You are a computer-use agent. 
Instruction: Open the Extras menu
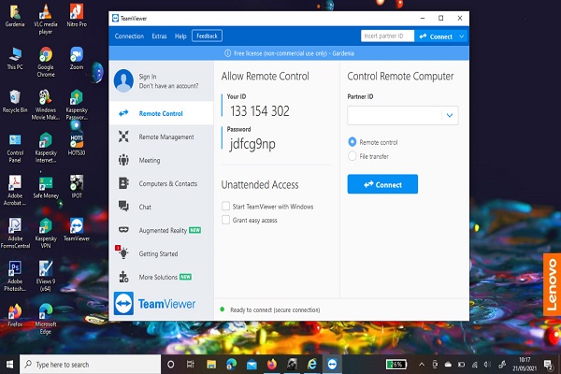coord(159,36)
